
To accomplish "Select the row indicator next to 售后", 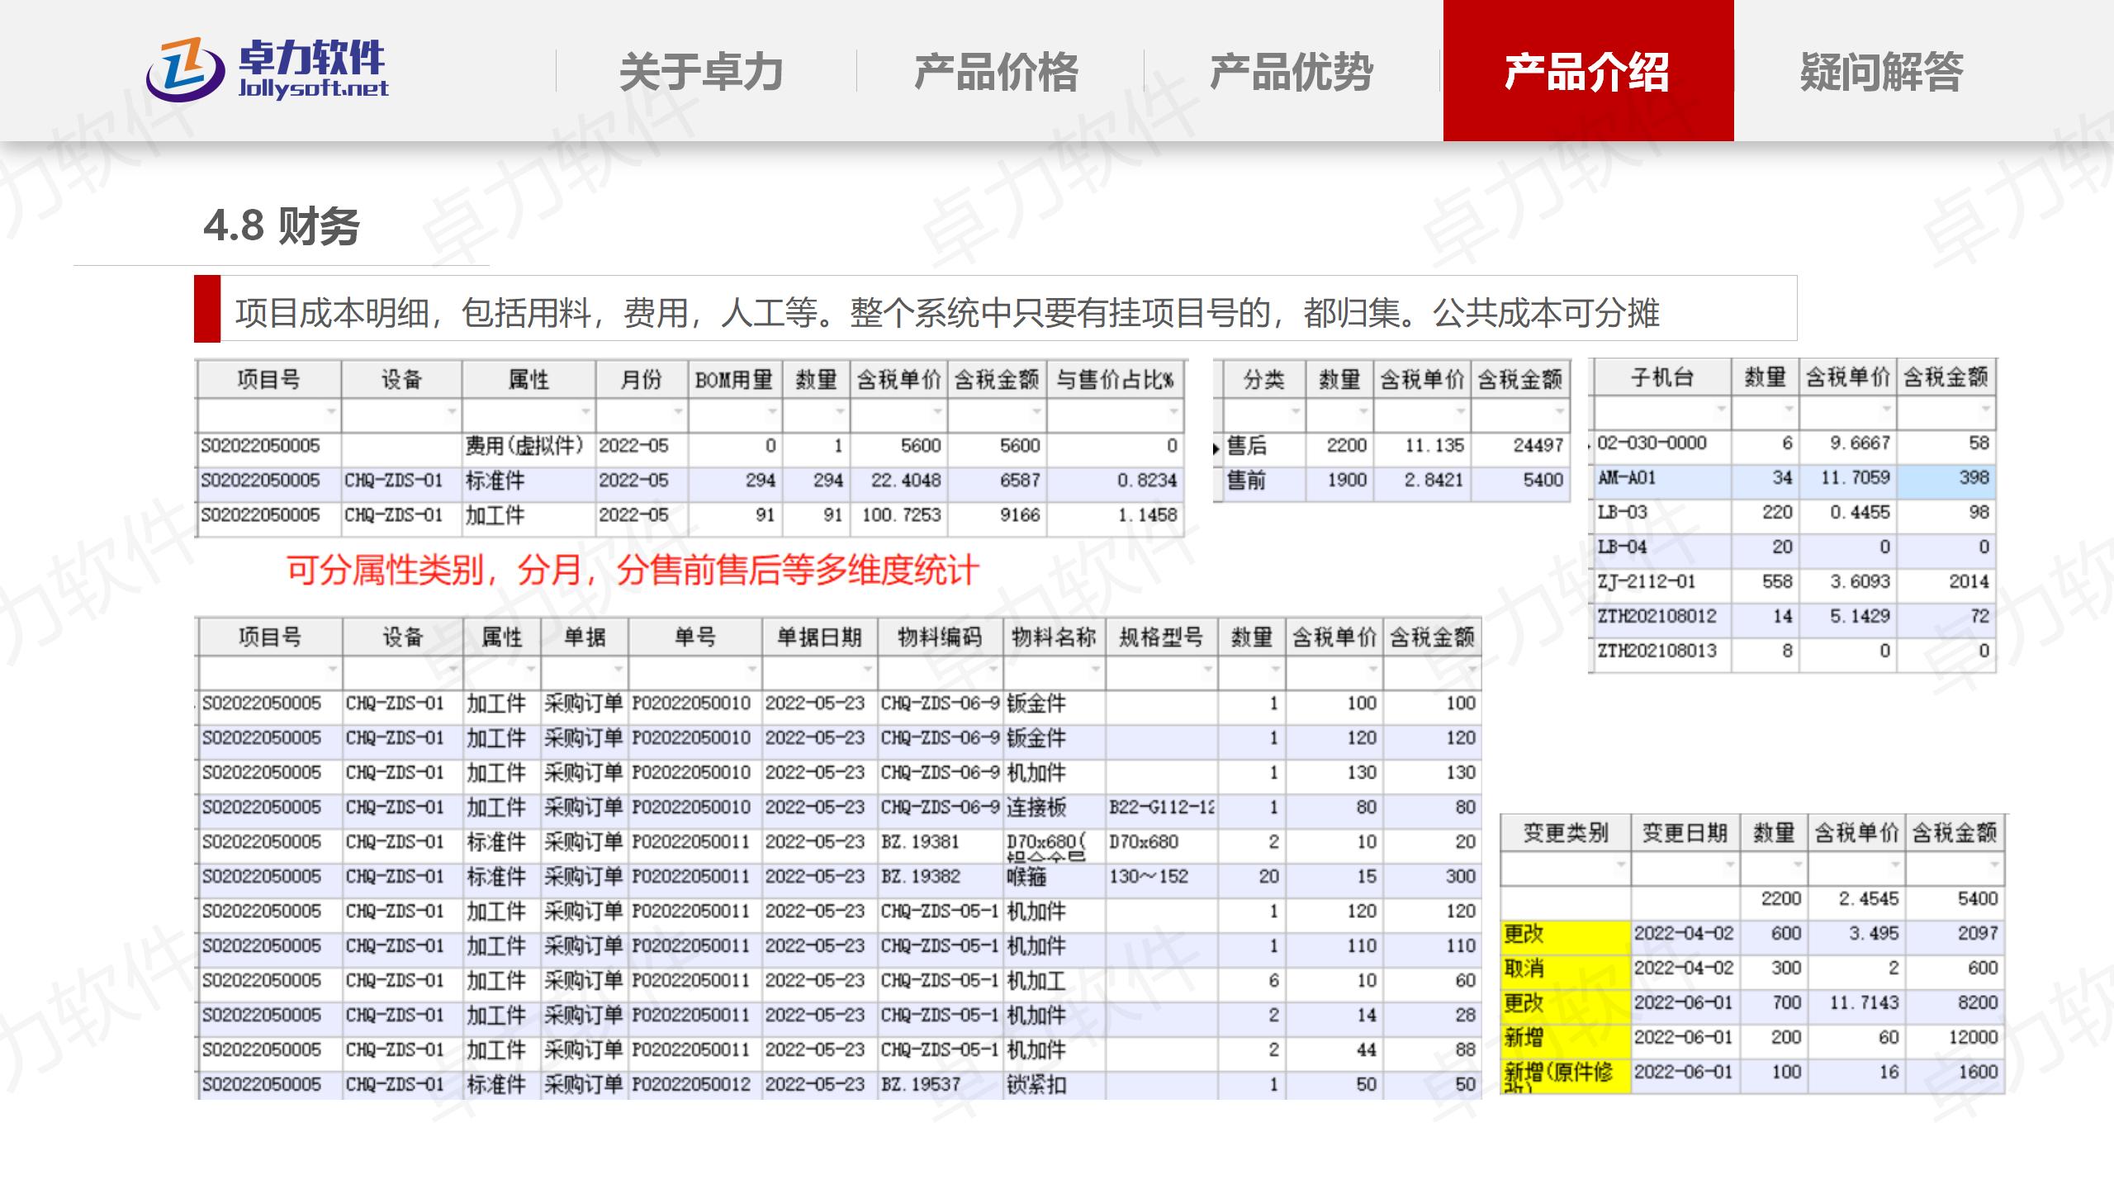I will (1217, 448).
